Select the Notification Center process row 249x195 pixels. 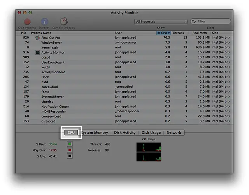(124, 106)
